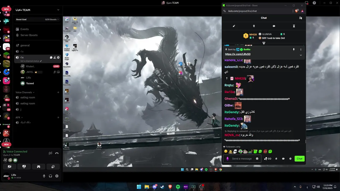Viewport: 340px width, 191px height.
Task: Click the purple microphone in message box
Action: (227, 159)
